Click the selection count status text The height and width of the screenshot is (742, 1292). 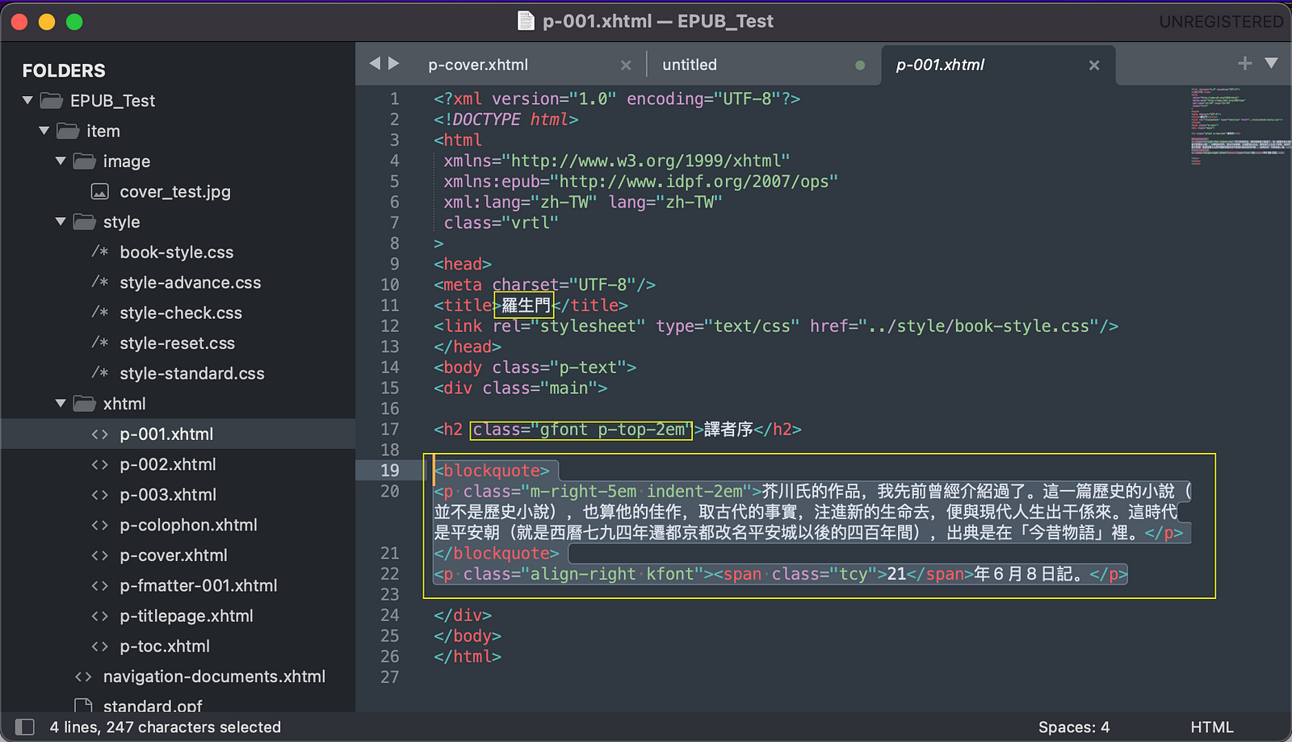tap(166, 727)
